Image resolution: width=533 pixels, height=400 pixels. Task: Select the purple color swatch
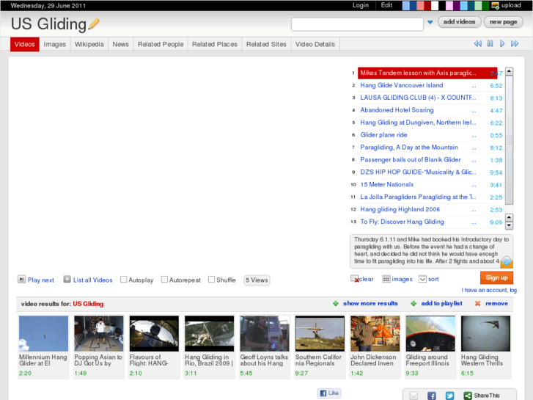click(x=456, y=5)
